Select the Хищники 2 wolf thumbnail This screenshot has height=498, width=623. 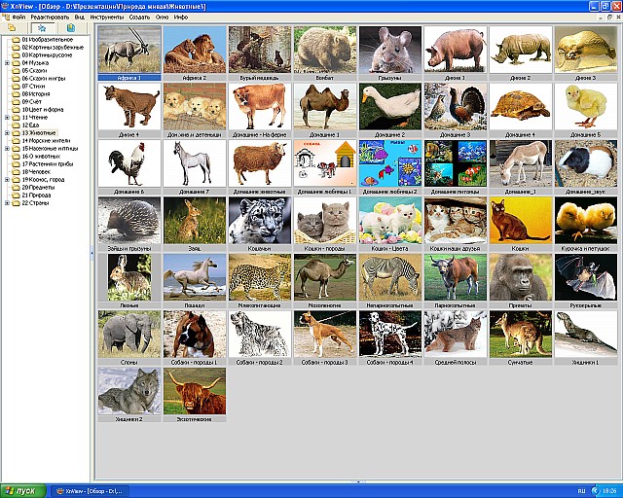pyautogui.click(x=129, y=391)
